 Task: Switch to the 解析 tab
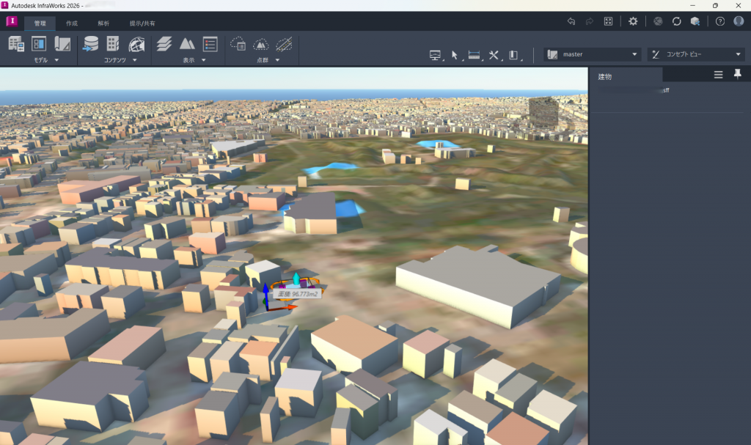103,23
